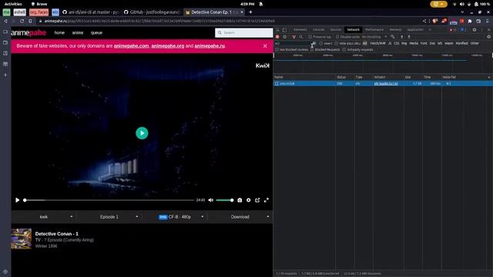This screenshot has width=493, height=277.
Task: Select the Fetch/XHR request type filter
Action: [x=377, y=43]
